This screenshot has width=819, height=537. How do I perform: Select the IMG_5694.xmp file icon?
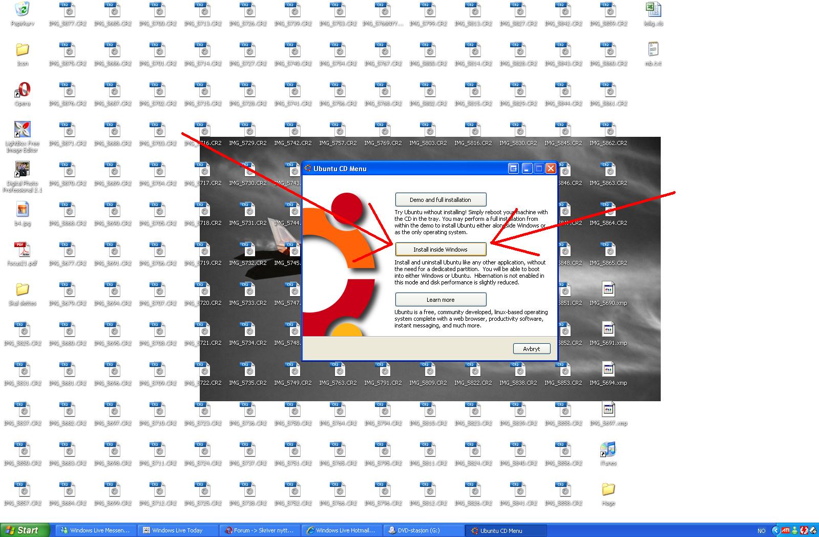pos(608,369)
